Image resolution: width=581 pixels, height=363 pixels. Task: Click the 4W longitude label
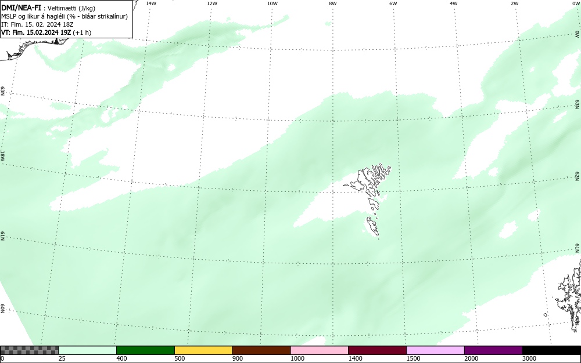(454, 3)
